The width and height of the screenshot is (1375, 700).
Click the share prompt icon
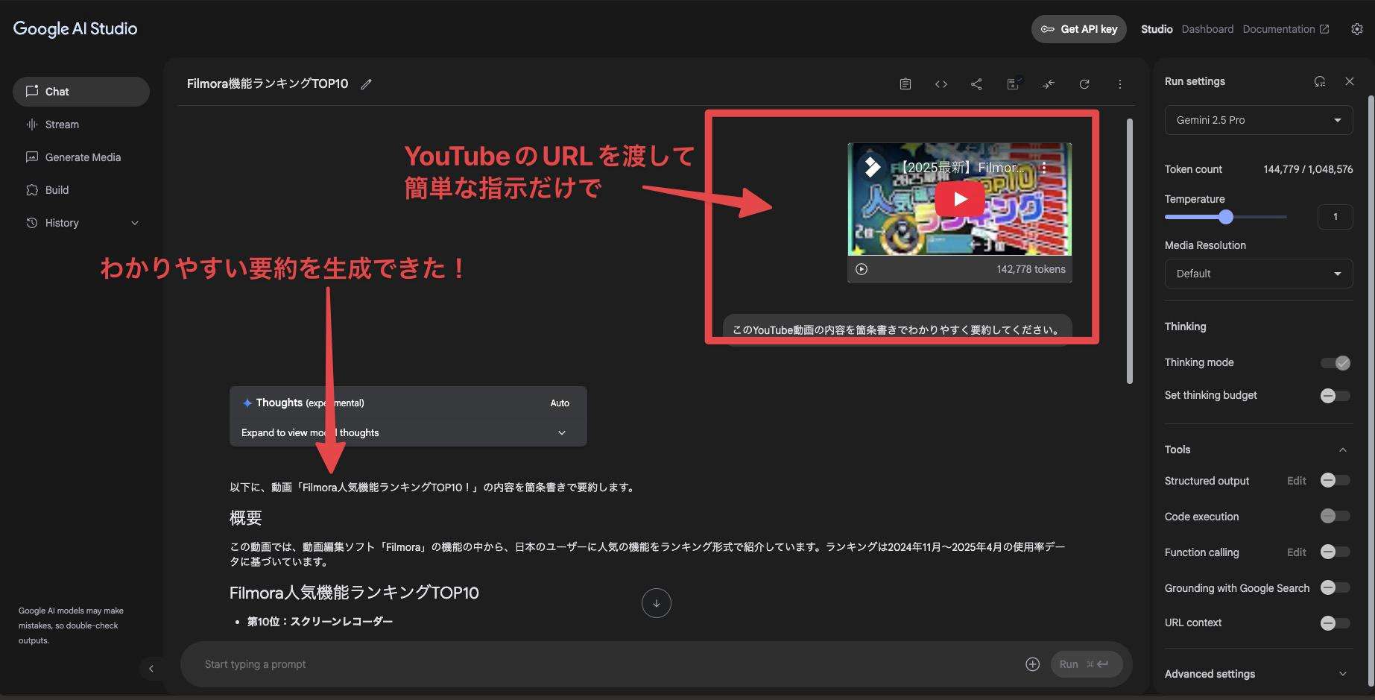[x=976, y=84]
